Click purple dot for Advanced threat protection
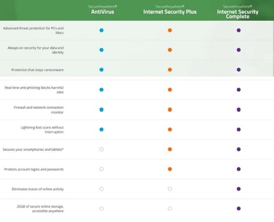The width and height of the screenshot is (274, 222). click(239, 30)
